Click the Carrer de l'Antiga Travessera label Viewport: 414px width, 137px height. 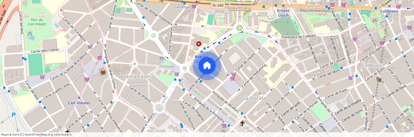click(x=153, y=13)
